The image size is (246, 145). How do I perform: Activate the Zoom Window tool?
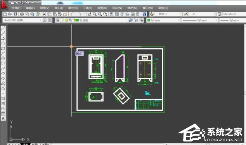[100, 14]
